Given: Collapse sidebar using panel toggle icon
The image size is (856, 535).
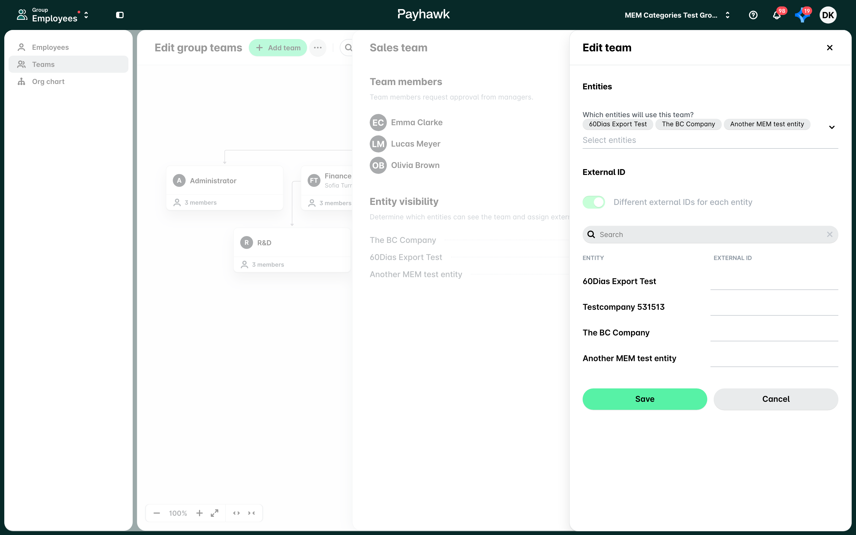Looking at the screenshot, I should [x=120, y=15].
